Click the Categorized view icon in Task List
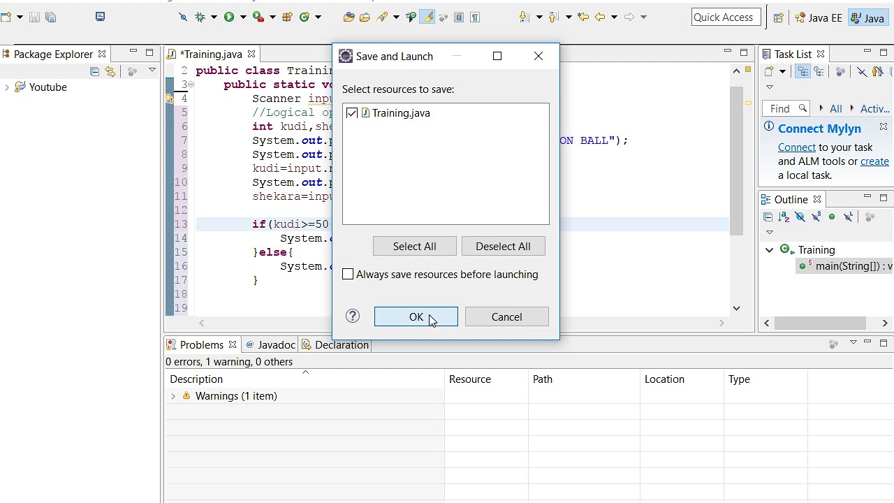The image size is (894, 503). click(x=803, y=71)
